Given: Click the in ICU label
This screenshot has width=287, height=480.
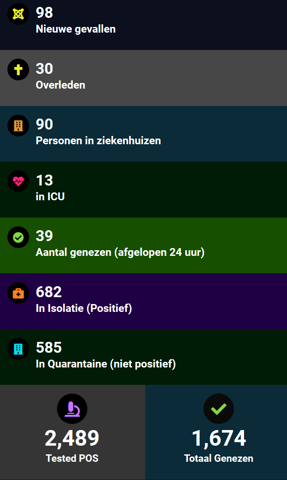Looking at the screenshot, I should 50,196.
